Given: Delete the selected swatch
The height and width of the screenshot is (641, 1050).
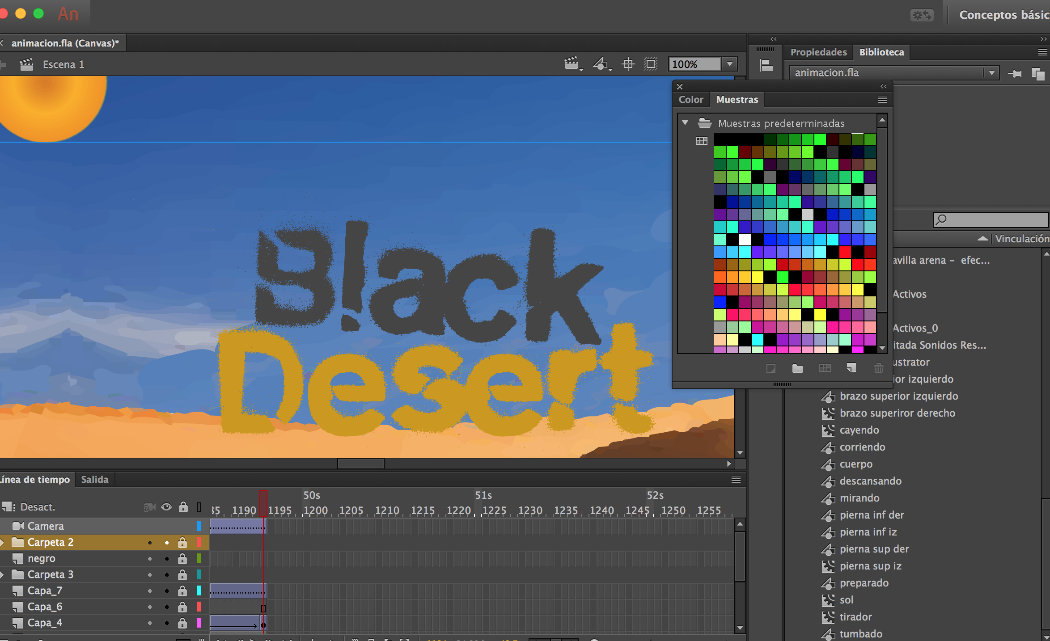Looking at the screenshot, I should point(878,368).
